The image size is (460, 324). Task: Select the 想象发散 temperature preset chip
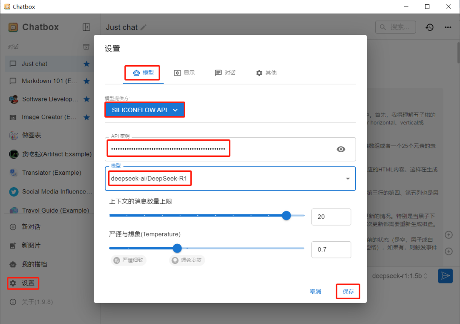(x=187, y=260)
